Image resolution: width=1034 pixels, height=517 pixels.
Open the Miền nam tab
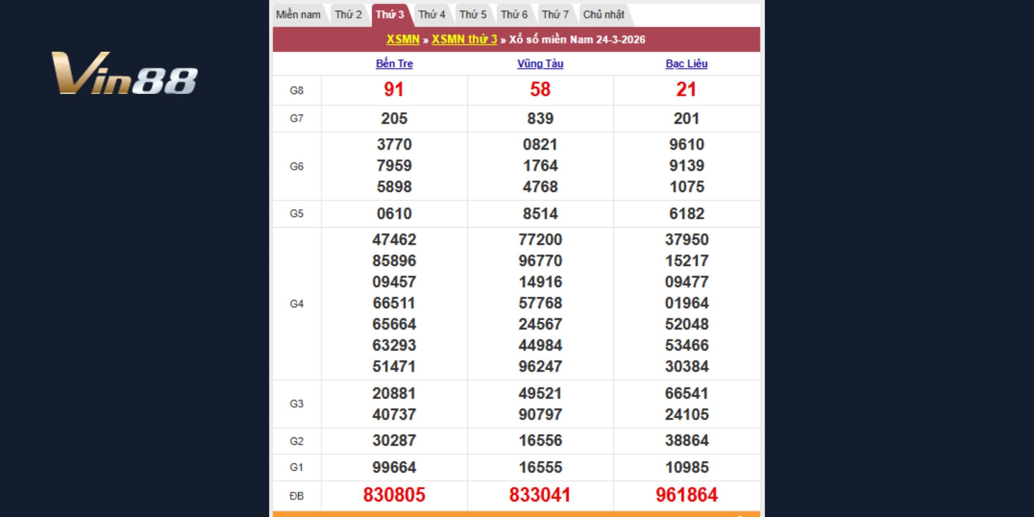coord(298,15)
